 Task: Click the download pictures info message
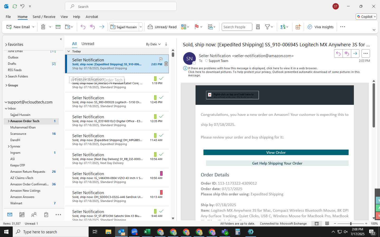[x=274, y=73]
